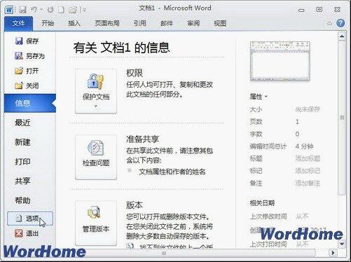Click 退出 (Exit) in the backstage menu
The height and width of the screenshot is (262, 351).
click(27, 233)
